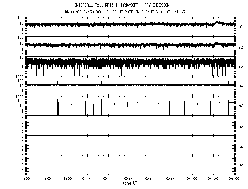Select the s3 channel label
Viewport: 248px width, 189px height.
tap(241, 66)
